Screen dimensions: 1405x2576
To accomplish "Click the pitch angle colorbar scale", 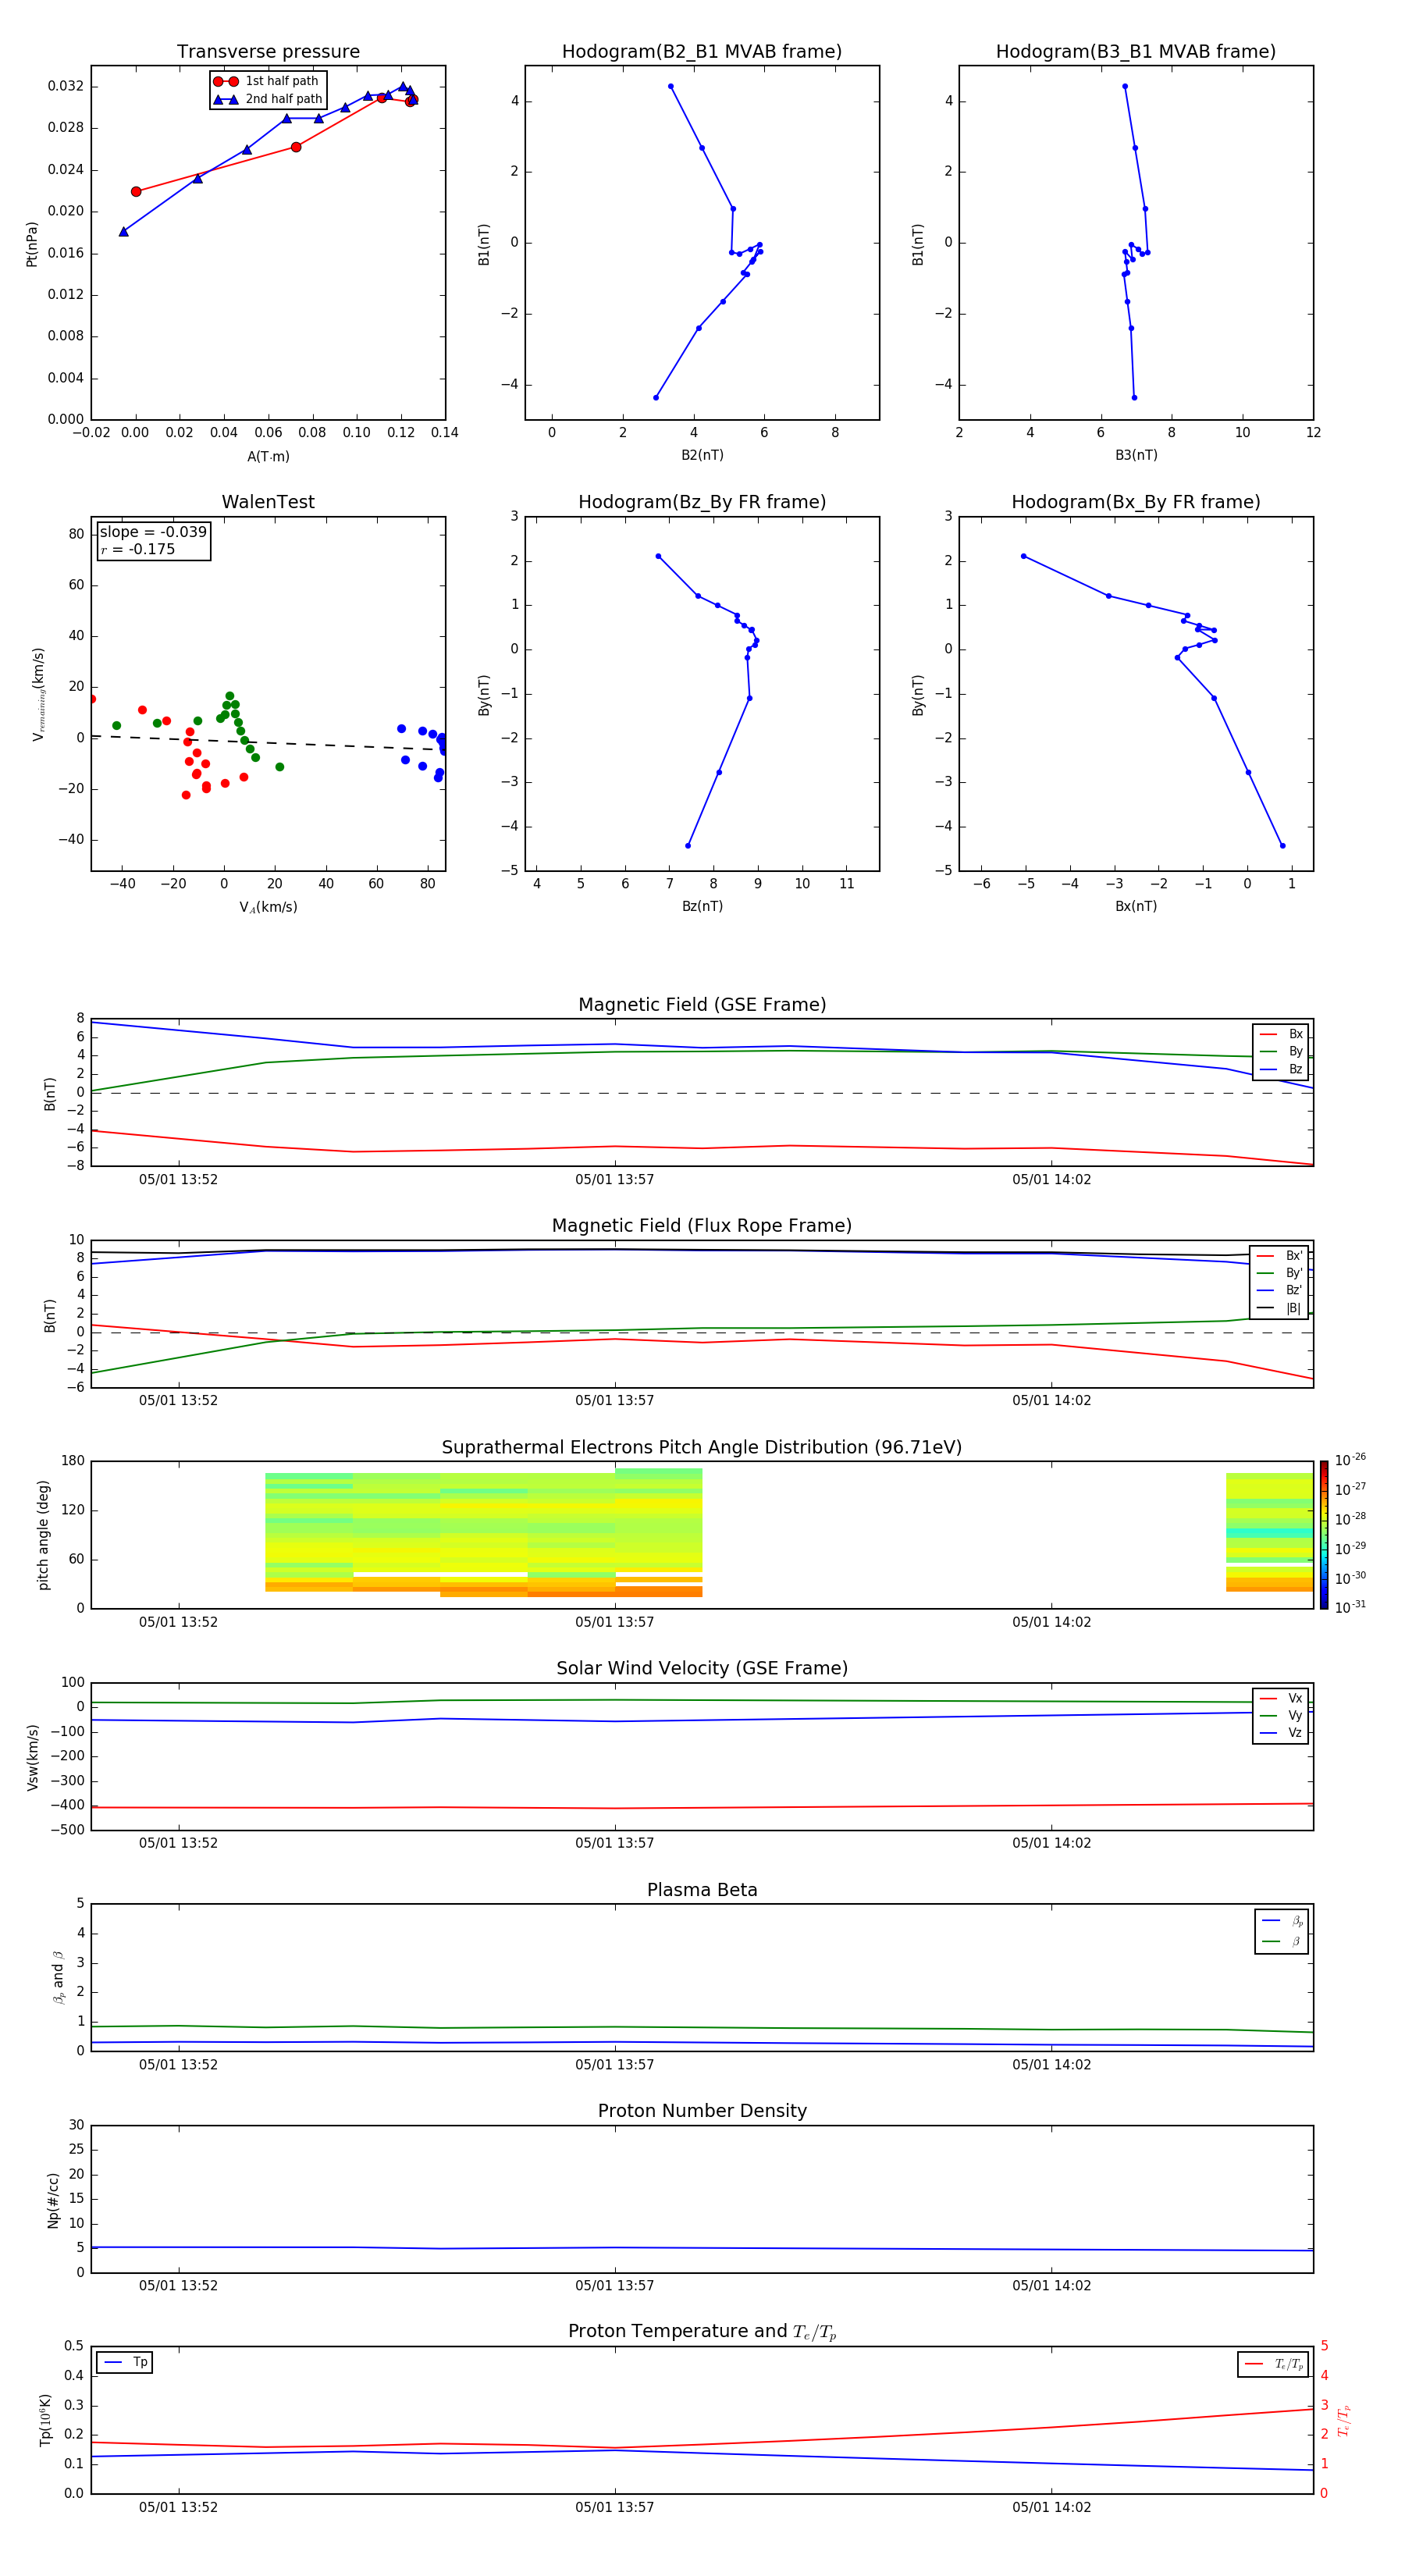I will point(1324,1535).
